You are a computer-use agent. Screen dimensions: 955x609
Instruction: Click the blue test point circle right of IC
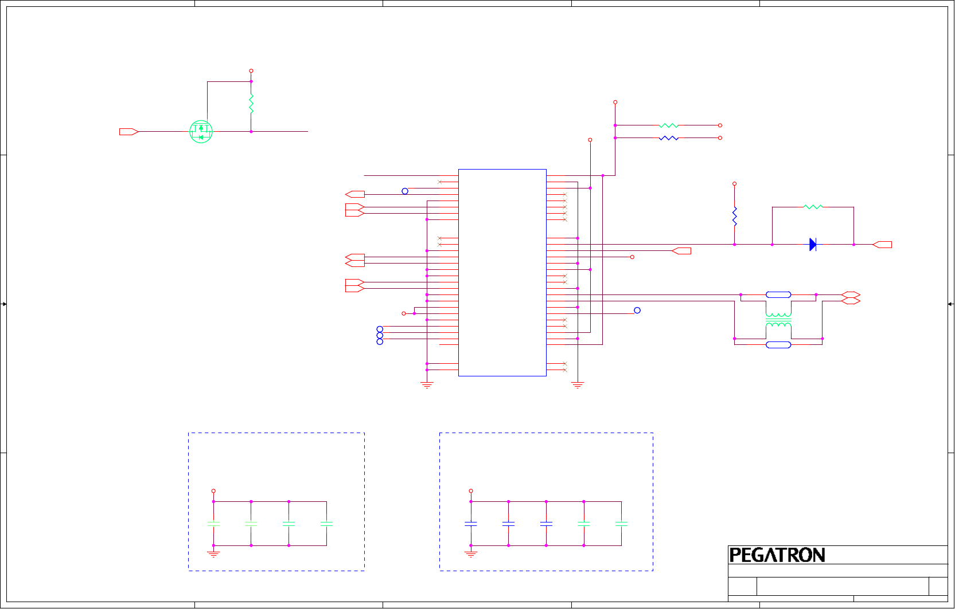click(x=637, y=311)
